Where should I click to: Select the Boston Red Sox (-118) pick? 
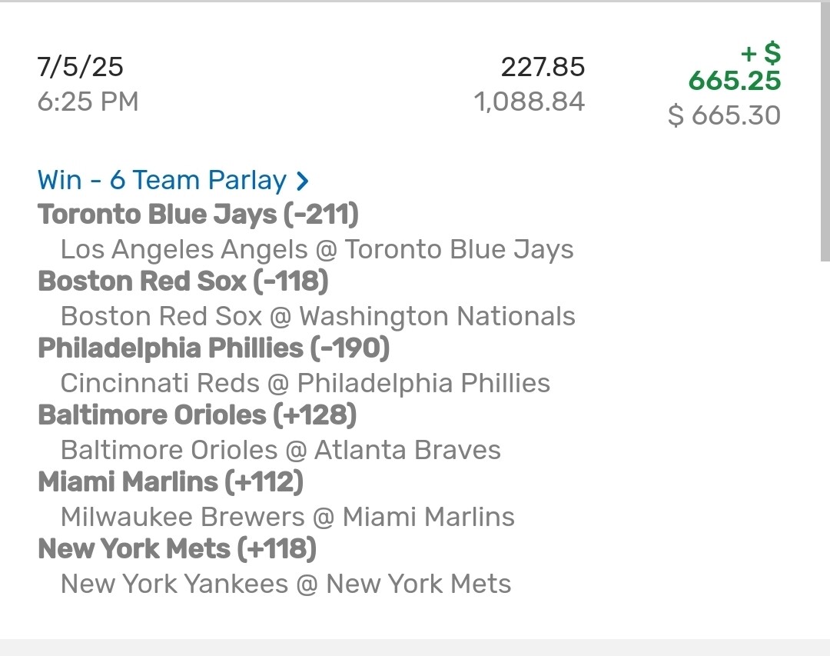[183, 281]
